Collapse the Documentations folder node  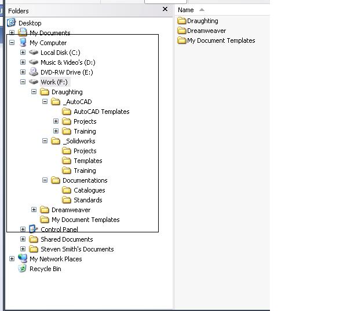click(45, 180)
